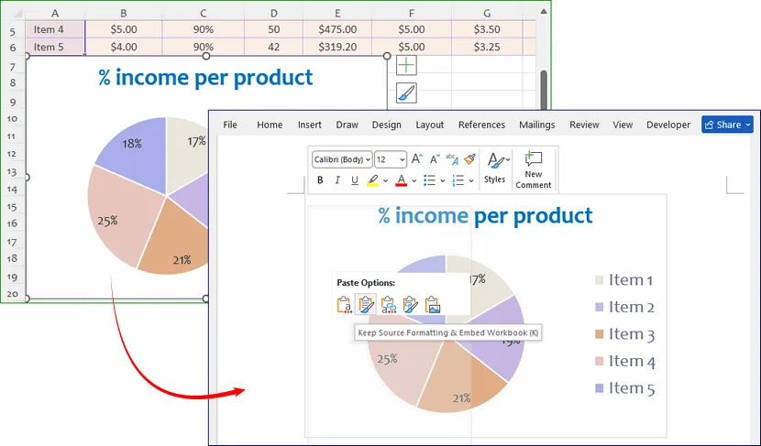
Task: Open the View tab in Word
Action: click(x=623, y=125)
